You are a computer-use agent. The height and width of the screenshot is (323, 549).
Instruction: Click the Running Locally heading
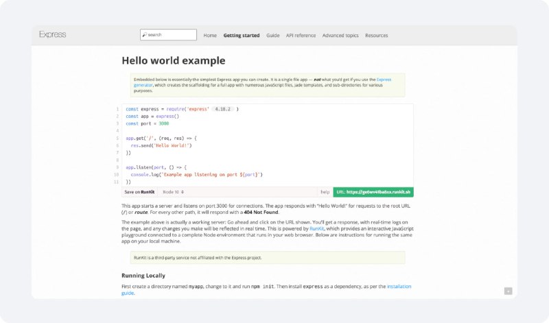[143, 276]
